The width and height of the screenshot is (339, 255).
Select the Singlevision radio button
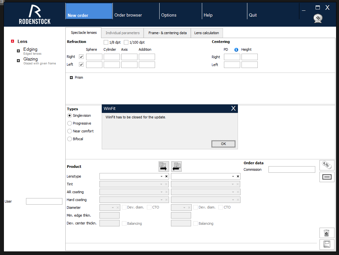(x=70, y=115)
